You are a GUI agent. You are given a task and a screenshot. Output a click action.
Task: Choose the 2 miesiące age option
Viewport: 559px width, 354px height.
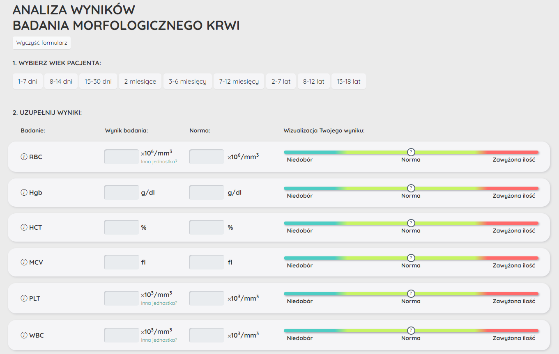(x=140, y=81)
